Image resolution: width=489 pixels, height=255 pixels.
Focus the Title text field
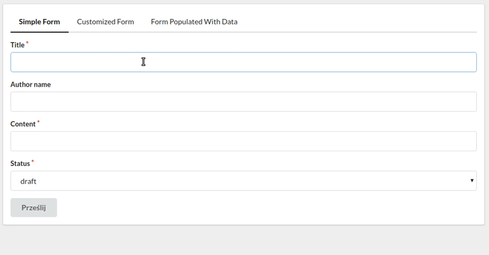243,62
